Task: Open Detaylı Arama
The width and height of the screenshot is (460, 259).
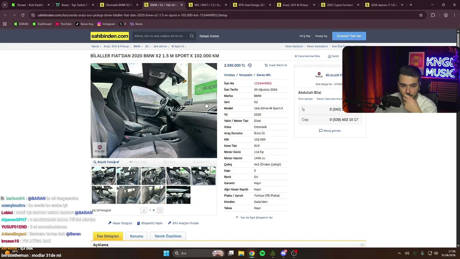Action: (209, 36)
